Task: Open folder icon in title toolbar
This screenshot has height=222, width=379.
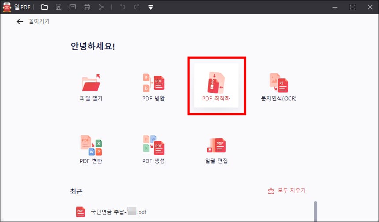Action: [x=45, y=7]
